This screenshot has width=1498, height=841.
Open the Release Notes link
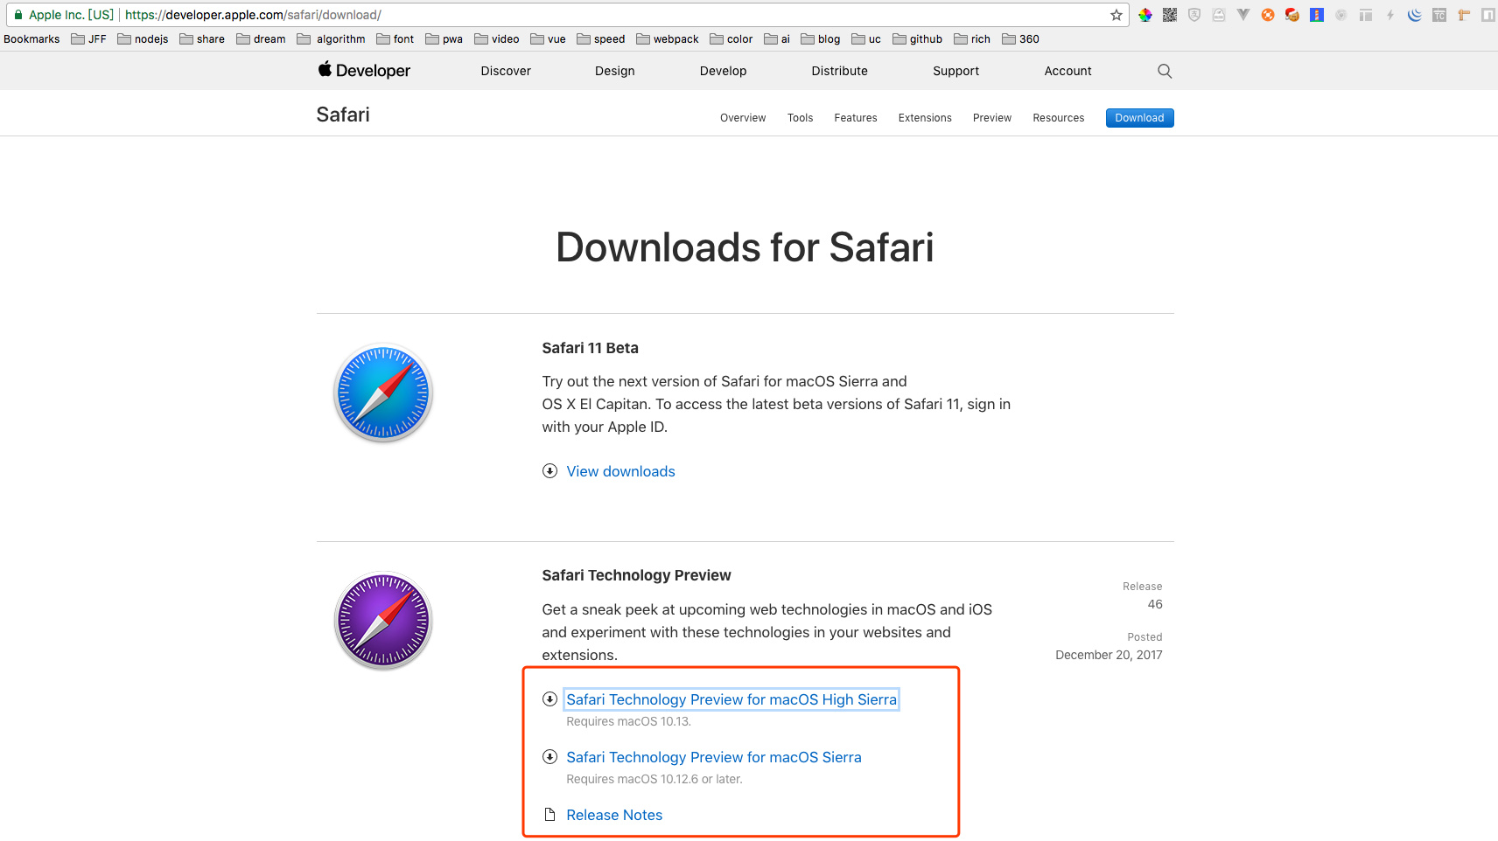[x=614, y=815]
